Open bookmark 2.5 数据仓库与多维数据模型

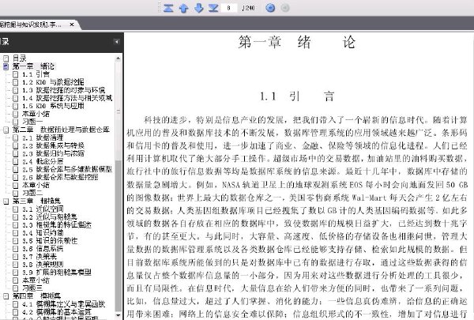67,169
